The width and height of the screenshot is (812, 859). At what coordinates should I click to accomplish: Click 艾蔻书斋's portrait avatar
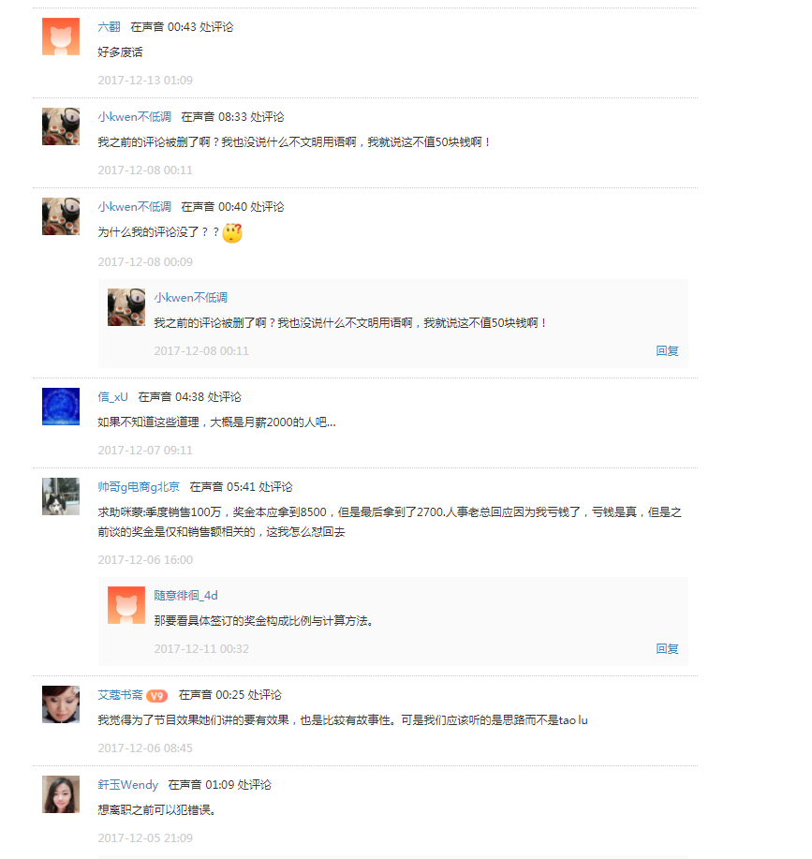coord(61,704)
